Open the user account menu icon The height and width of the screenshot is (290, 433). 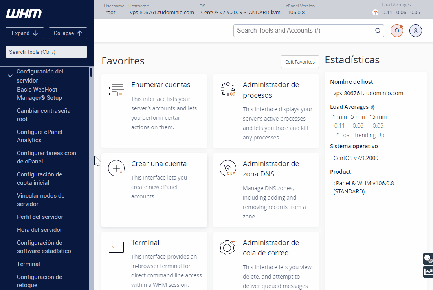[x=416, y=31]
